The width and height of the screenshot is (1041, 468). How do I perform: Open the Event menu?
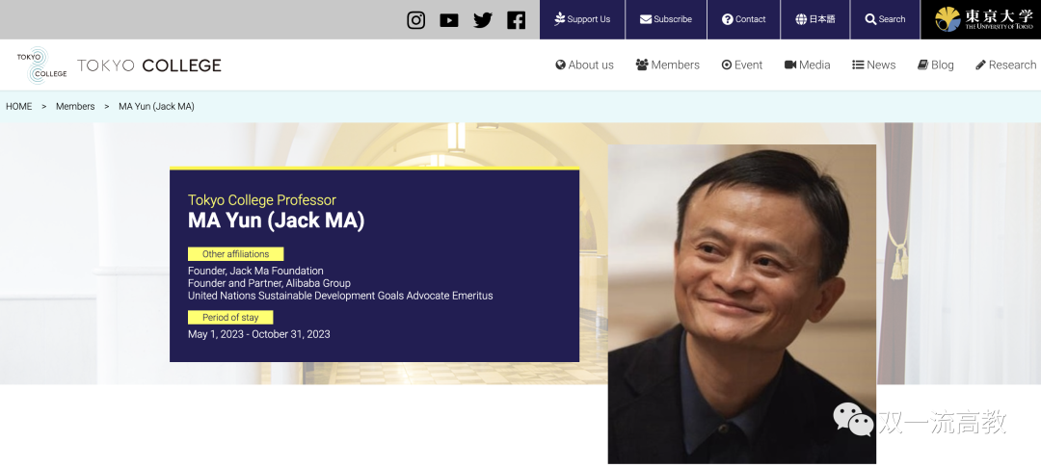[741, 65]
